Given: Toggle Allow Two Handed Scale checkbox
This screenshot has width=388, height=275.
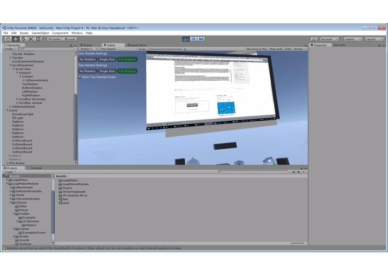Looking at the screenshot, I should pyautogui.click(x=80, y=77).
